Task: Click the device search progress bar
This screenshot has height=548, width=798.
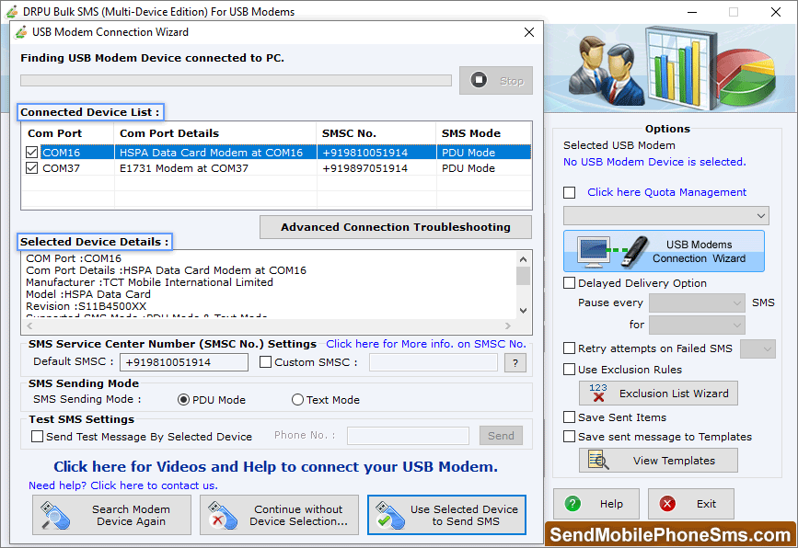Action: (236, 81)
